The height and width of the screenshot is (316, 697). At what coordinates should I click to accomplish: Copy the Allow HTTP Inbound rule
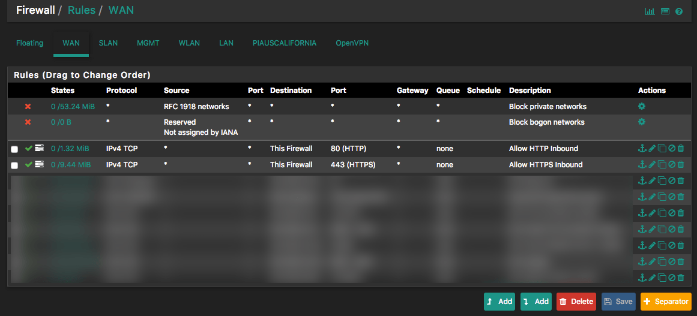point(662,149)
